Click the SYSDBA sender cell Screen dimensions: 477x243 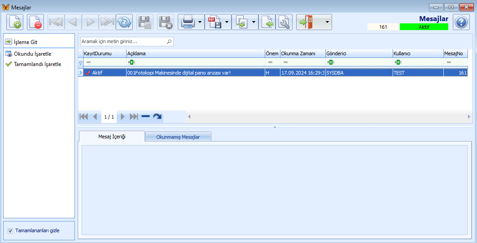[359, 73]
